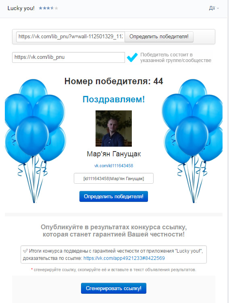Open the vk.com/id111643458 profile link

point(114,166)
